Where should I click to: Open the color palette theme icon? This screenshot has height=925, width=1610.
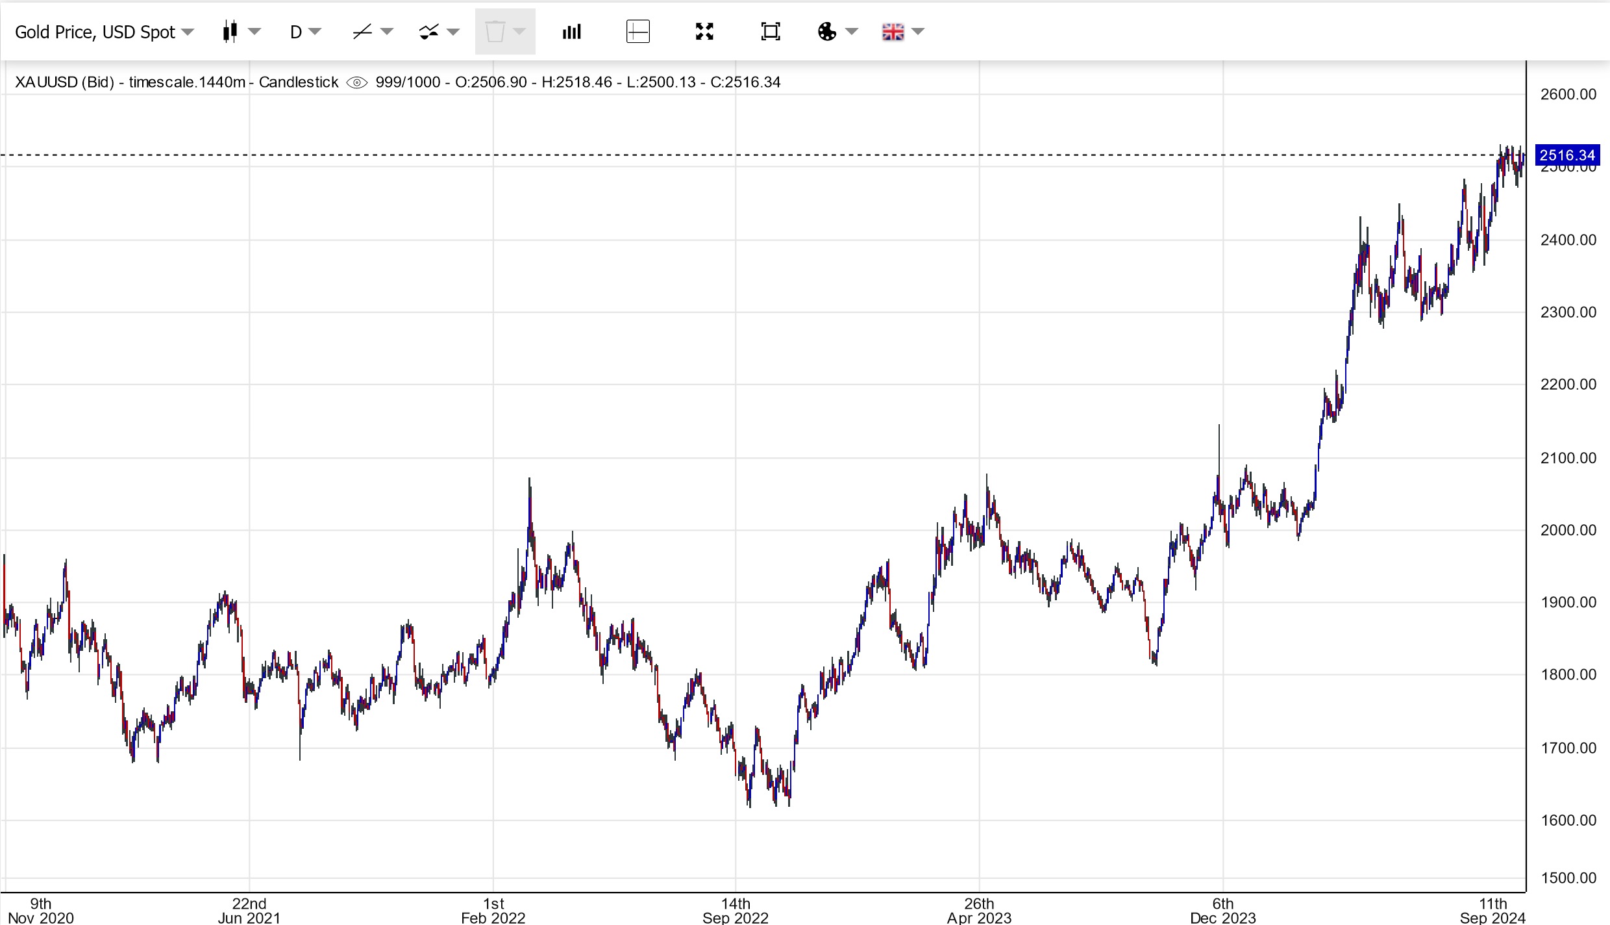click(x=827, y=31)
